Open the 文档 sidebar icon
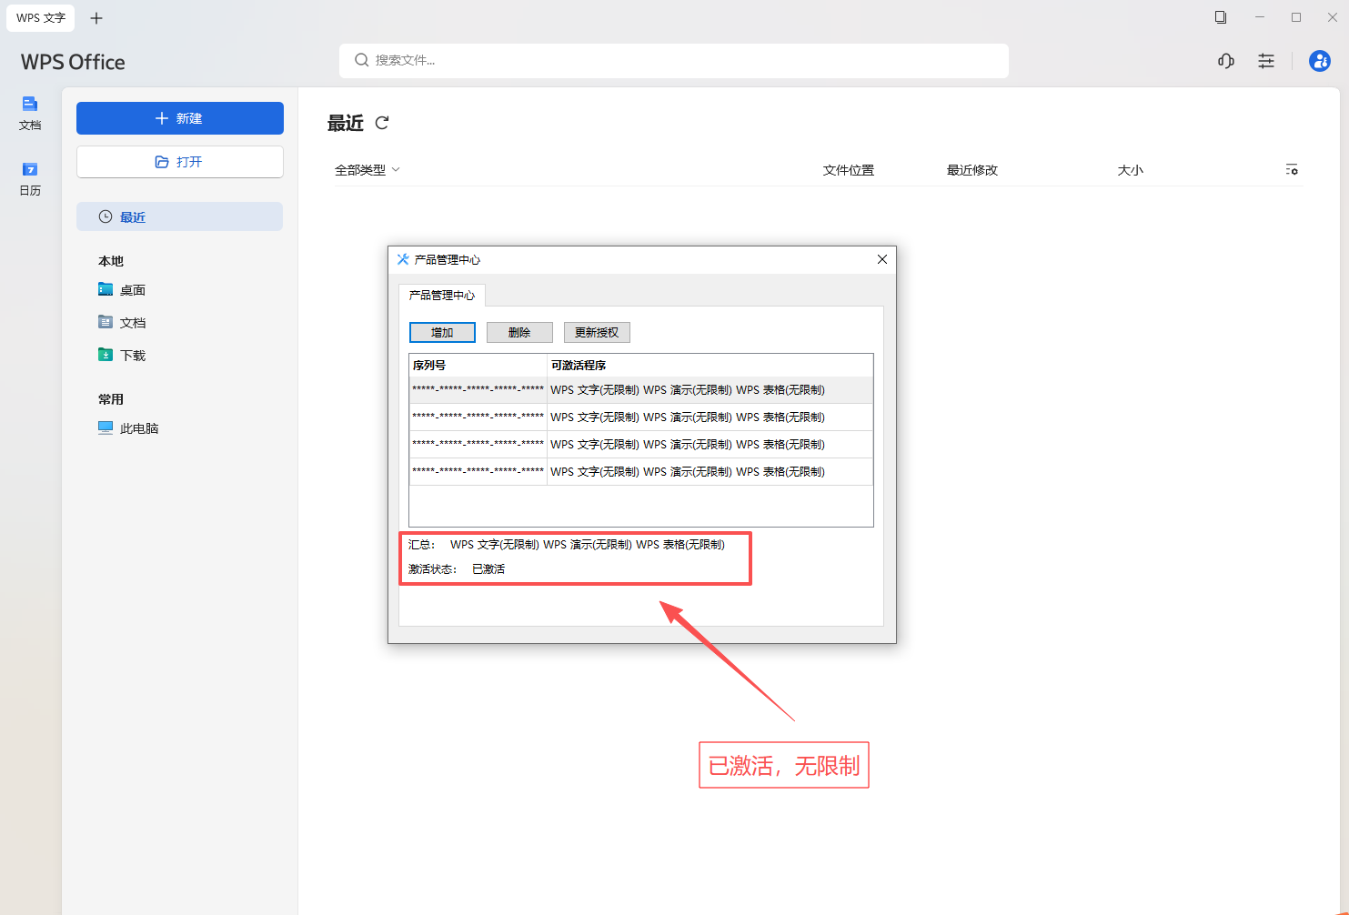This screenshot has width=1349, height=915. [x=30, y=113]
